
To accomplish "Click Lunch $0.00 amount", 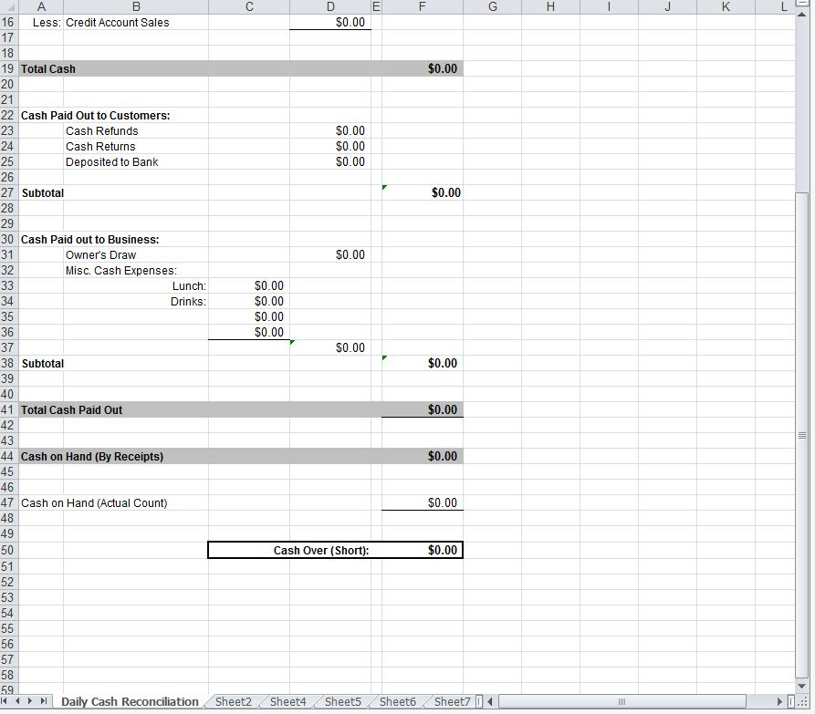I will [x=269, y=286].
